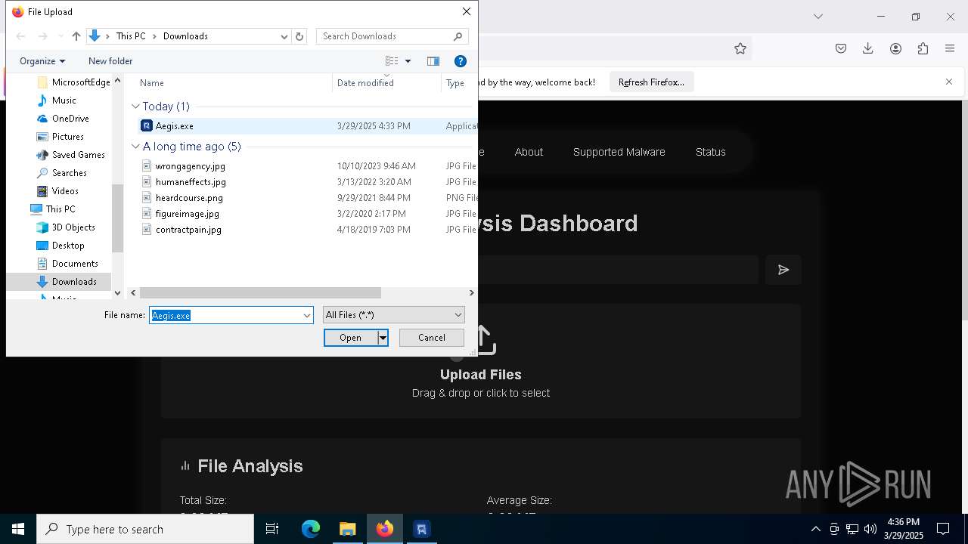Go back in File Upload dialog

[21, 36]
